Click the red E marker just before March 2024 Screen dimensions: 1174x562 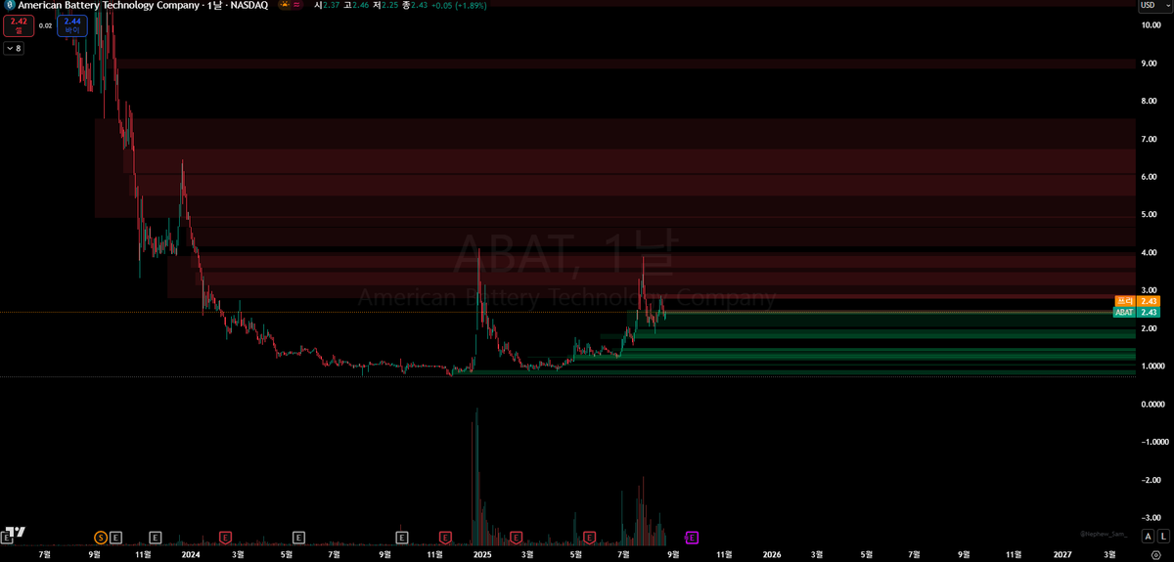pos(225,538)
